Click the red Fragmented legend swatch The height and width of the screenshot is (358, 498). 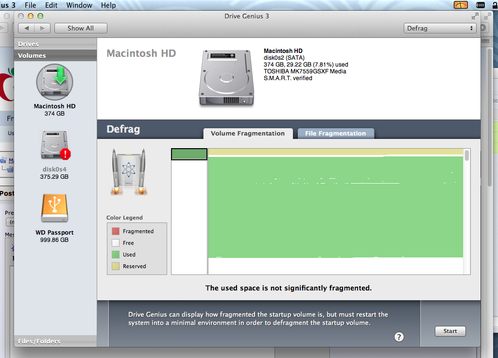tap(116, 231)
